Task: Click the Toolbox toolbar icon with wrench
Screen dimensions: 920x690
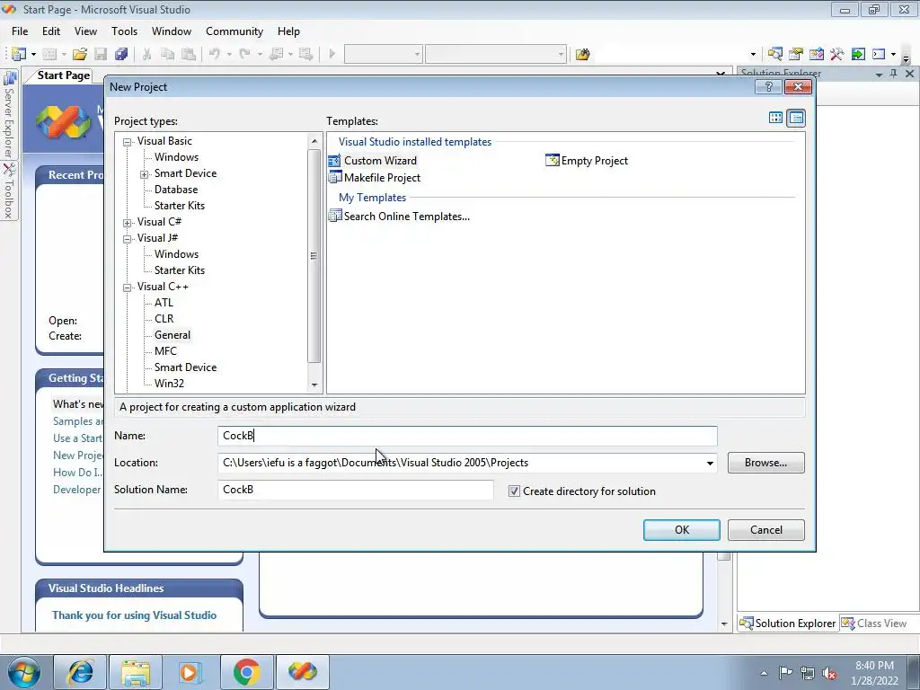Action: 836,54
